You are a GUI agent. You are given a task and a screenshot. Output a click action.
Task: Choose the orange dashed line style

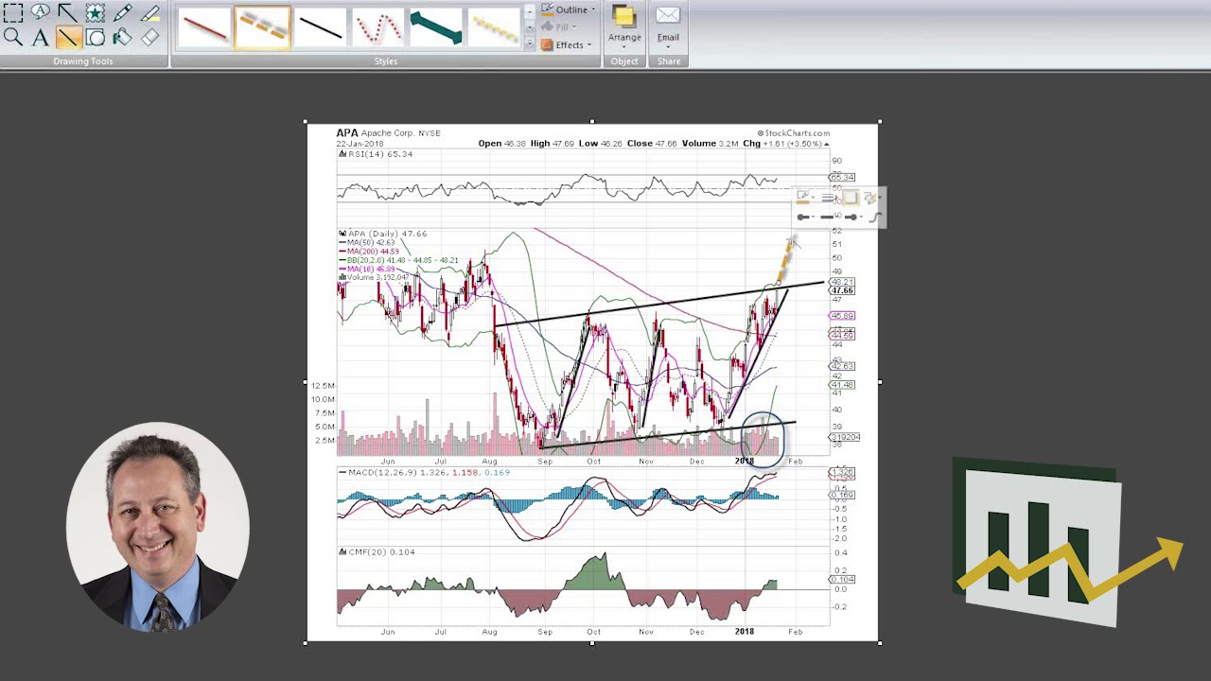(262, 27)
